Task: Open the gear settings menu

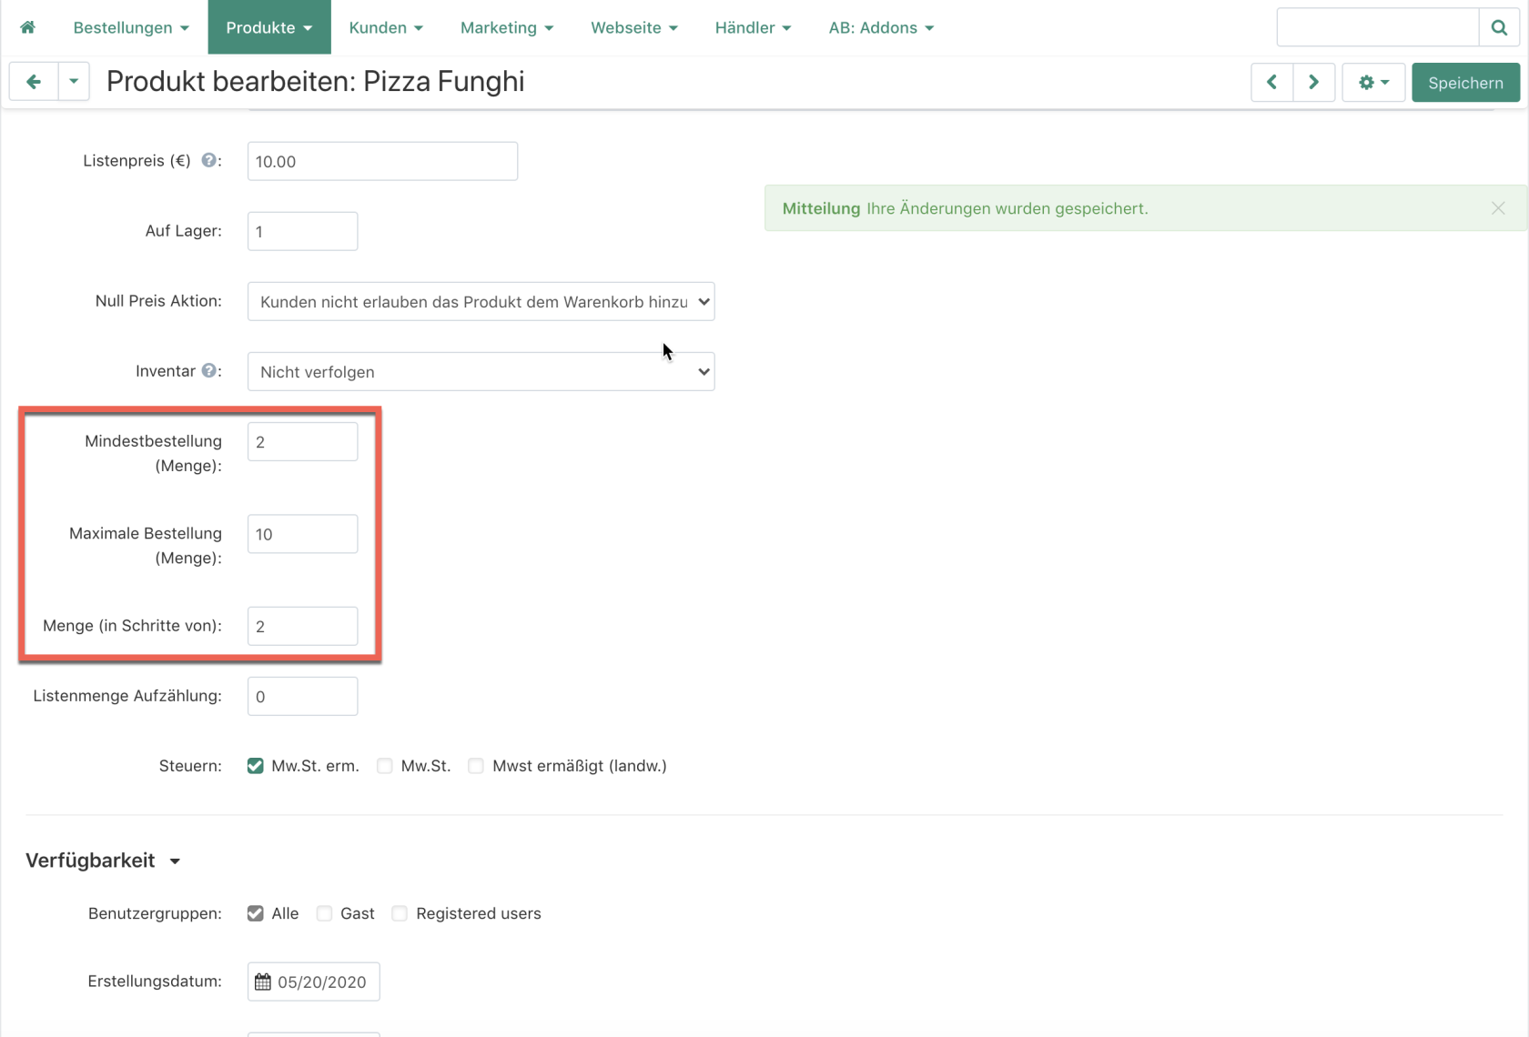Action: tap(1373, 83)
